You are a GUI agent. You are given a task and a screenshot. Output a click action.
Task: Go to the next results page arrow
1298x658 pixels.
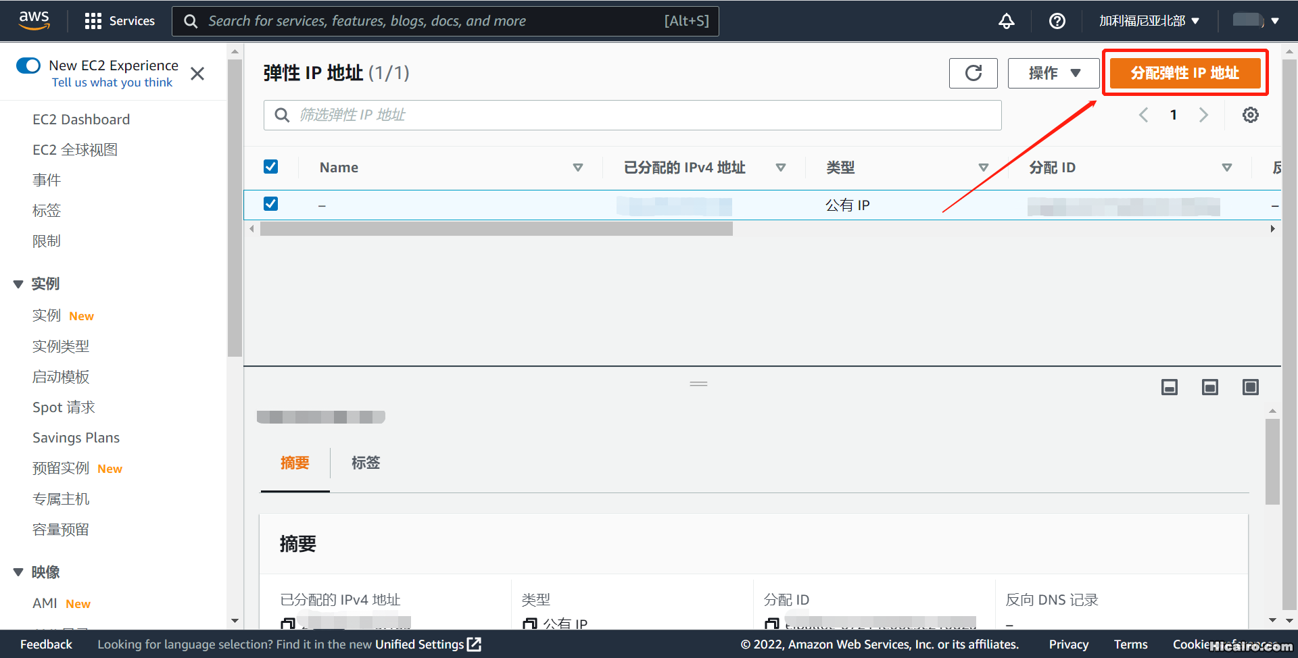tap(1204, 115)
